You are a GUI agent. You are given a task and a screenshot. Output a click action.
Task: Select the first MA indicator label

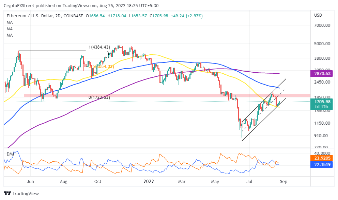tap(10, 22)
